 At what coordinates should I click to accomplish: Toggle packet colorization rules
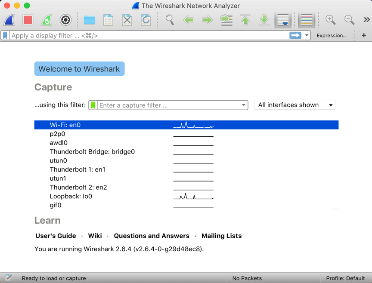point(307,20)
